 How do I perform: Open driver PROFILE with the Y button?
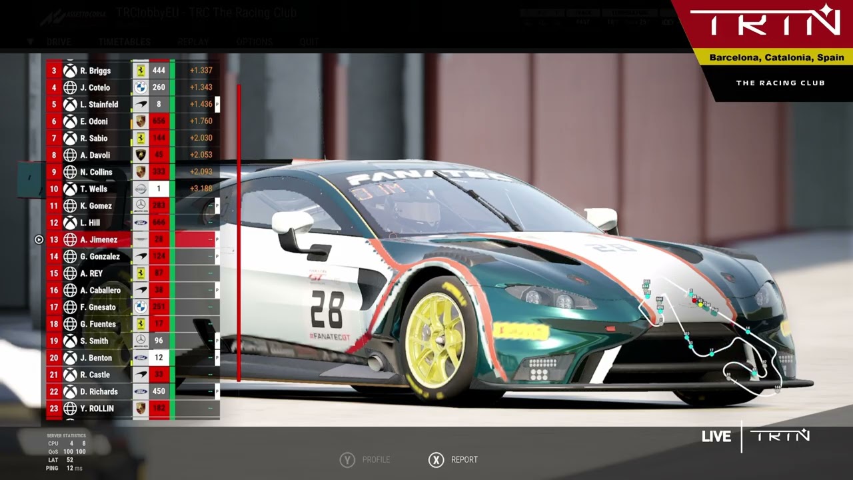[x=365, y=459]
